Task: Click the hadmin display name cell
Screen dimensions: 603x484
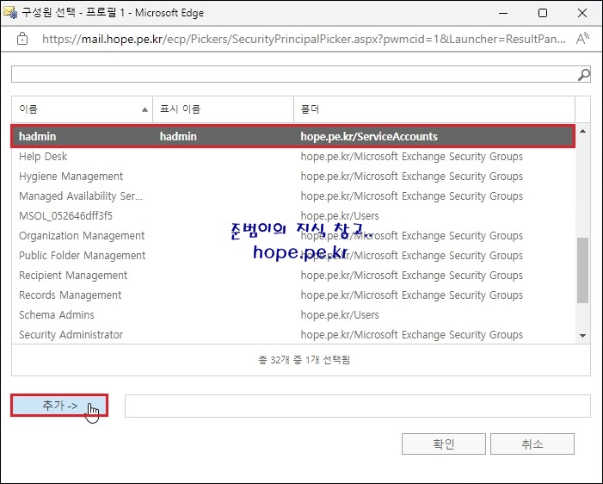Action: coord(178,136)
